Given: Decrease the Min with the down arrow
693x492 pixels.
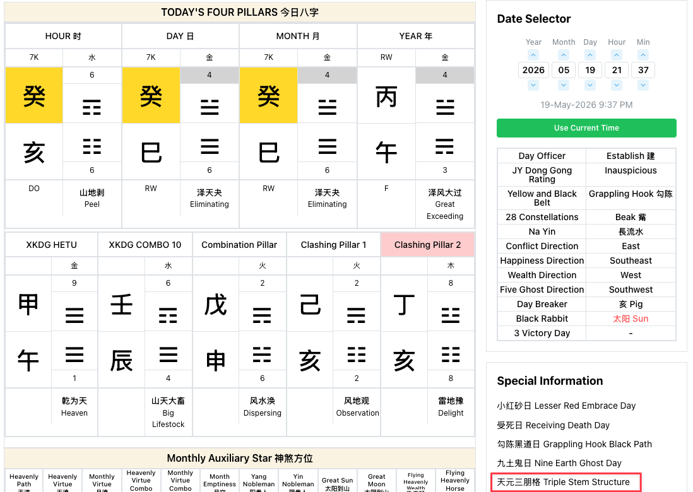Looking at the screenshot, I should [x=643, y=85].
